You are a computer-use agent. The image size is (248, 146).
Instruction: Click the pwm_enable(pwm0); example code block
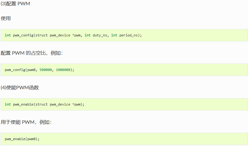tap(124, 139)
